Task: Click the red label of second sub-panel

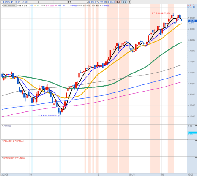Action: [14, 141]
